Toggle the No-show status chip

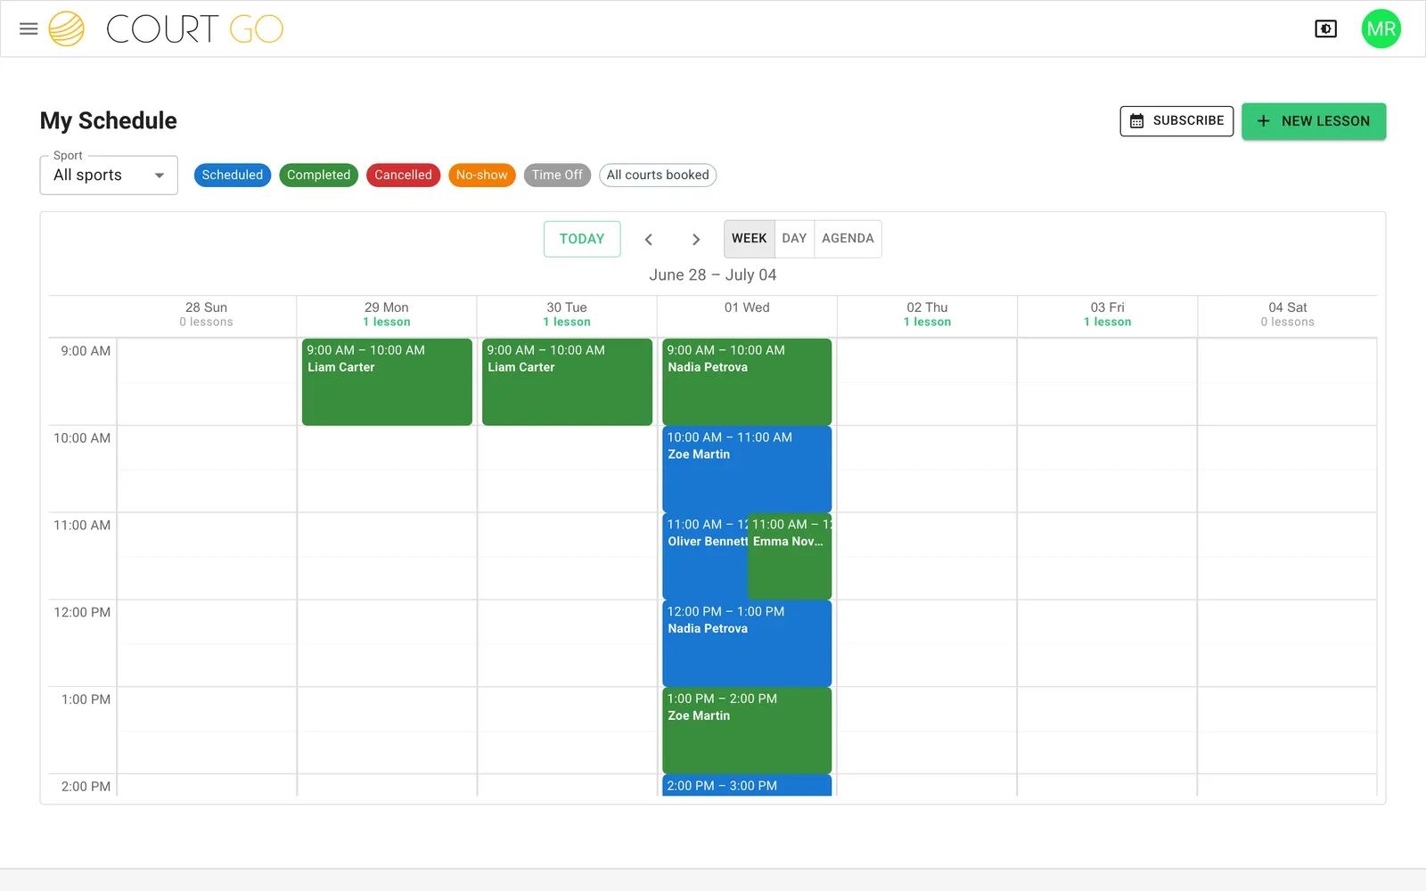[481, 175]
